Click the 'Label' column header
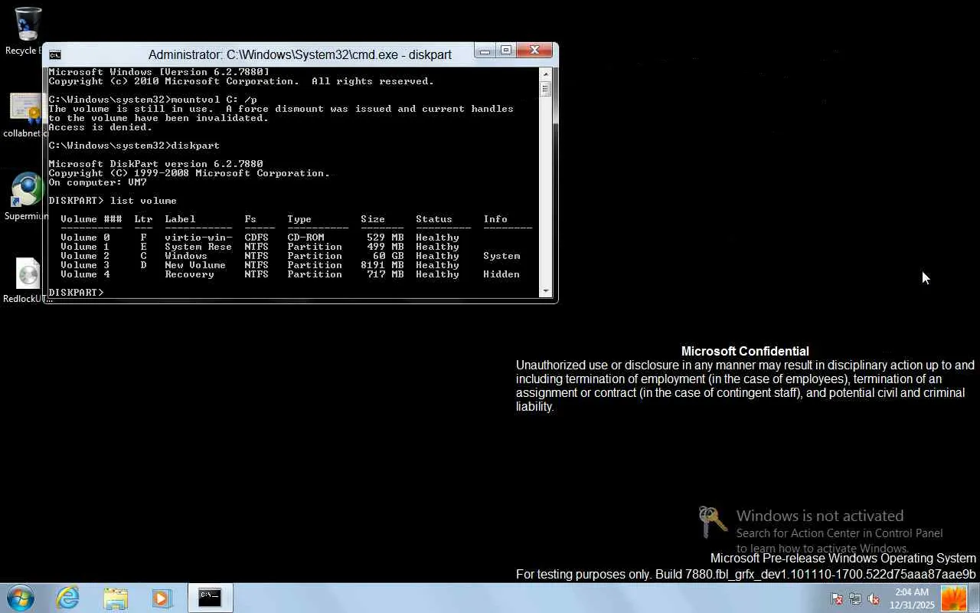This screenshot has width=980, height=613. (180, 219)
